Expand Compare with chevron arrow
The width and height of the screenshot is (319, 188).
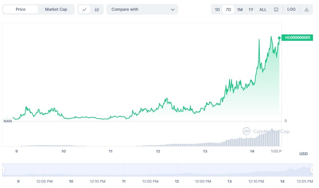(173, 10)
